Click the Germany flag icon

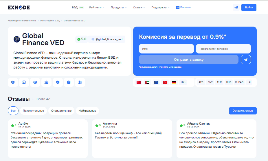tap(174, 82)
